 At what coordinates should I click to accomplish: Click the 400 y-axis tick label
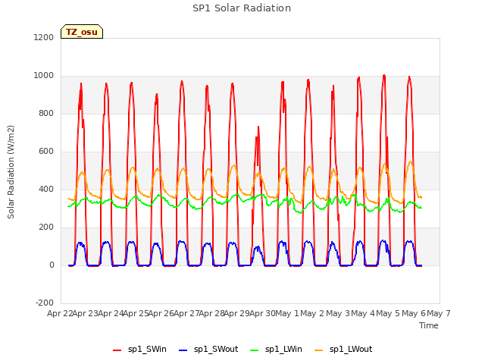(46, 189)
